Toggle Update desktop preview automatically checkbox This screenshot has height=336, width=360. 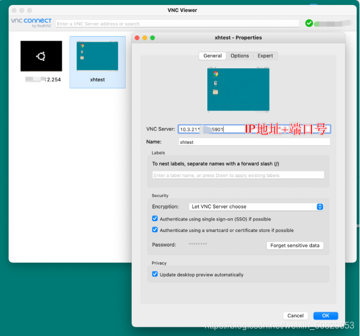[x=155, y=274]
